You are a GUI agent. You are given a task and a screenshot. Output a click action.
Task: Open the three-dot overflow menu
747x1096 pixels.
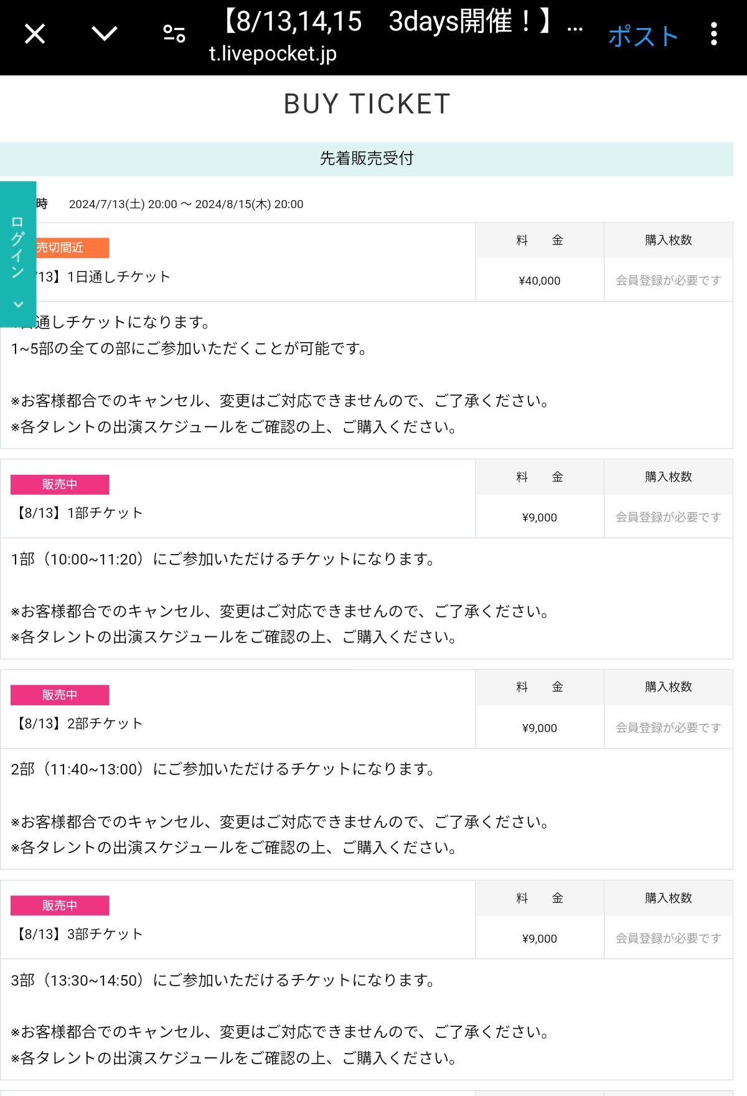714,34
